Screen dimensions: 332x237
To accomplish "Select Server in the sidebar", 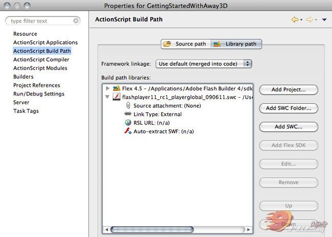I will (21, 102).
